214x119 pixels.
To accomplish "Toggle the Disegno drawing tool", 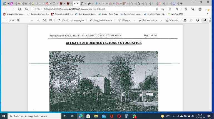I will pyautogui.click(x=124, y=20).
